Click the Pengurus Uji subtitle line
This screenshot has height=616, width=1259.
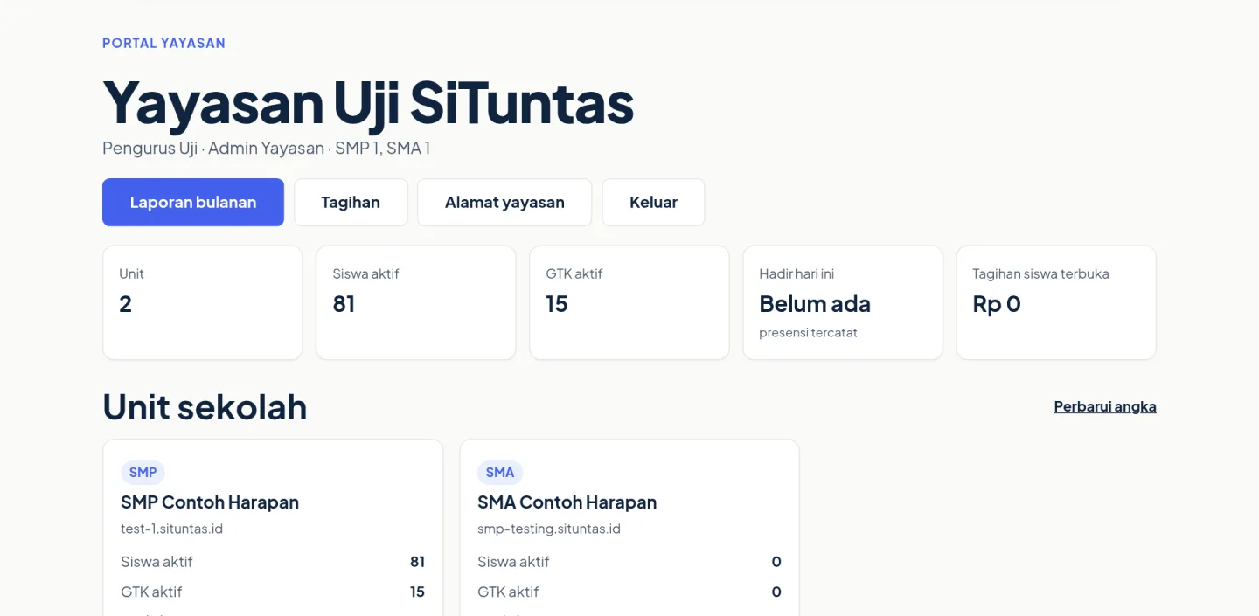tap(266, 148)
